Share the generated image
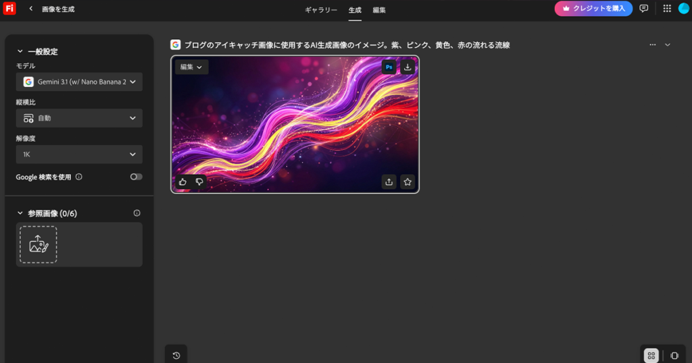The height and width of the screenshot is (363, 692). pyautogui.click(x=389, y=181)
